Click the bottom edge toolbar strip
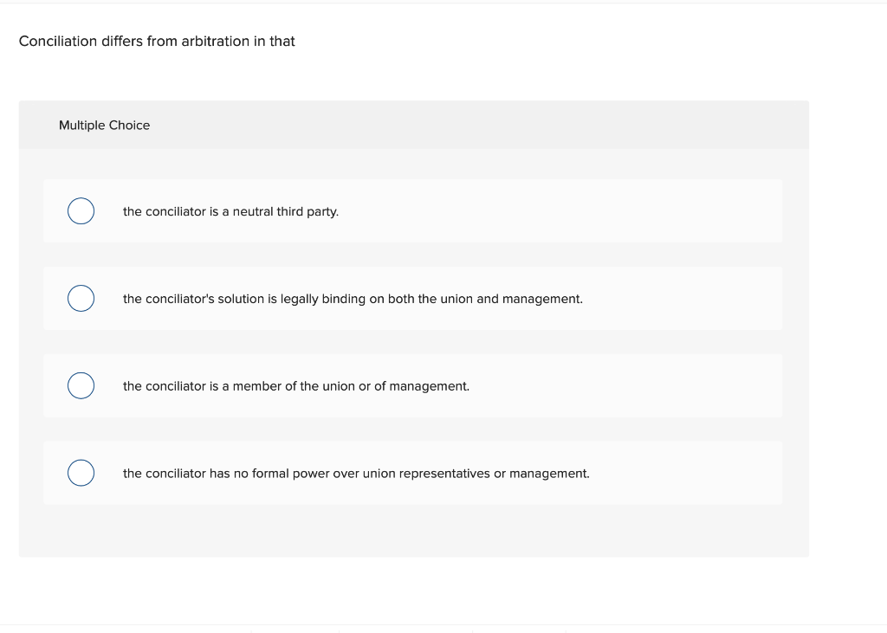 pos(443,630)
